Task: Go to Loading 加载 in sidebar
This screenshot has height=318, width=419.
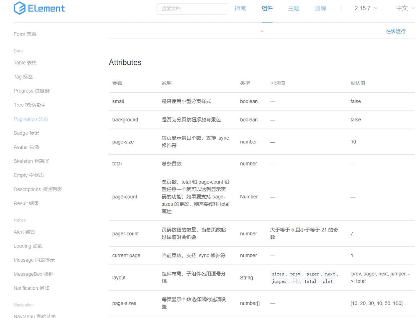Action: [x=28, y=246]
